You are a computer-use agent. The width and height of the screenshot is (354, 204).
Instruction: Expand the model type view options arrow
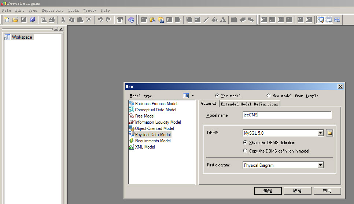point(193,96)
